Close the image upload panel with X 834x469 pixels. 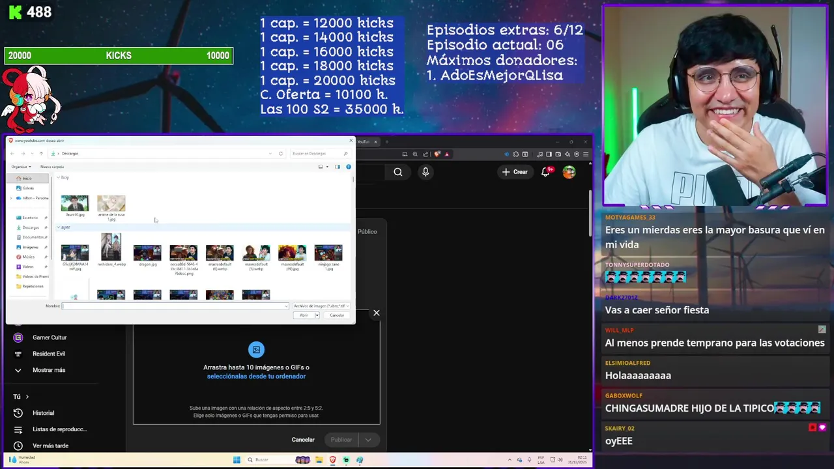376,313
